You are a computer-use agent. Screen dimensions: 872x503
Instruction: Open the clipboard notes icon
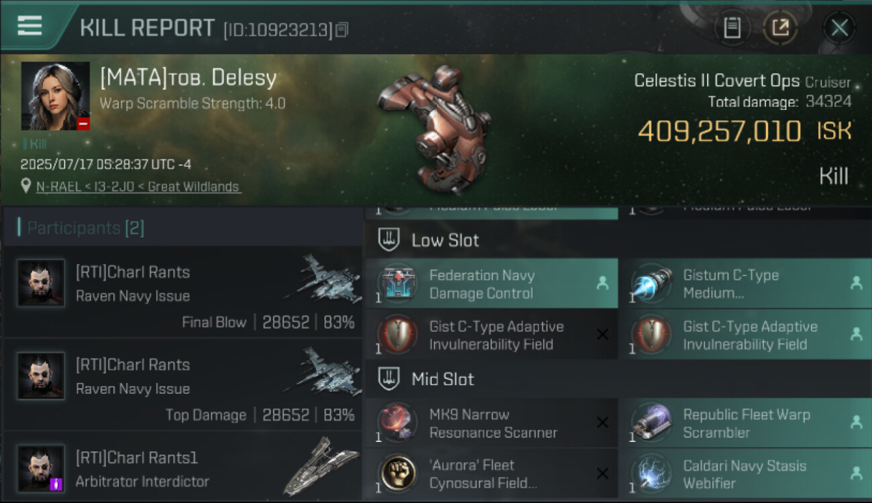(732, 28)
